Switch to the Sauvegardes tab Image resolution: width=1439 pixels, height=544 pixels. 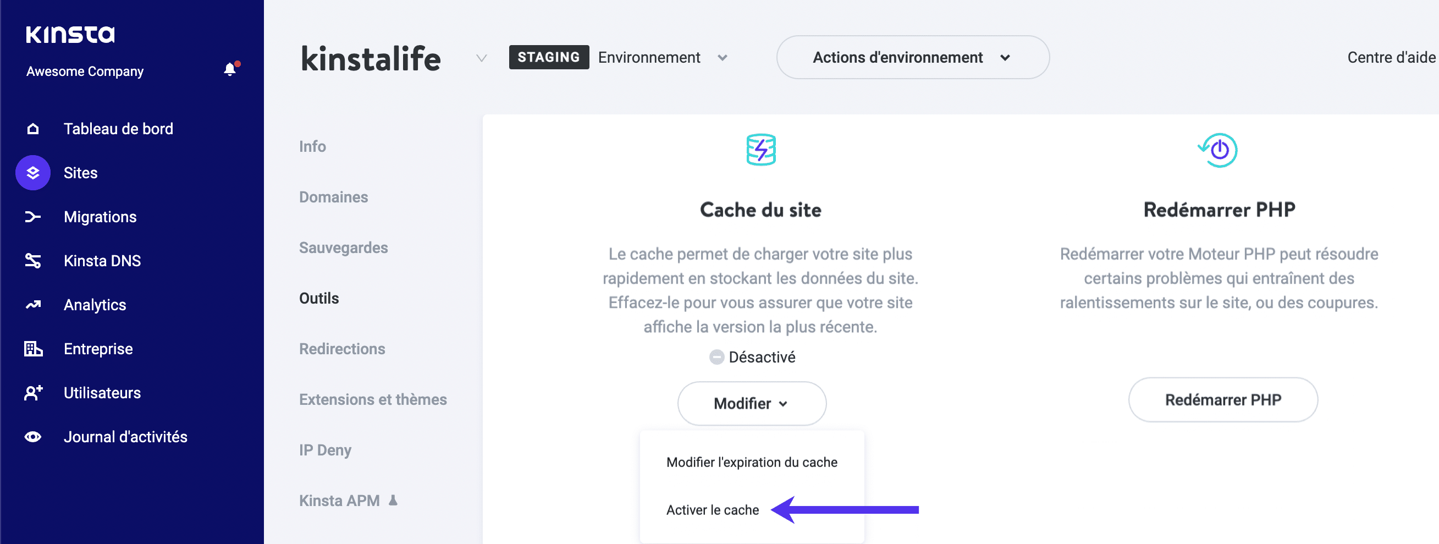[344, 248]
